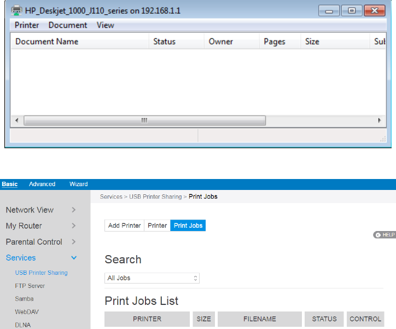Sort by the Pages column header

pos(280,41)
